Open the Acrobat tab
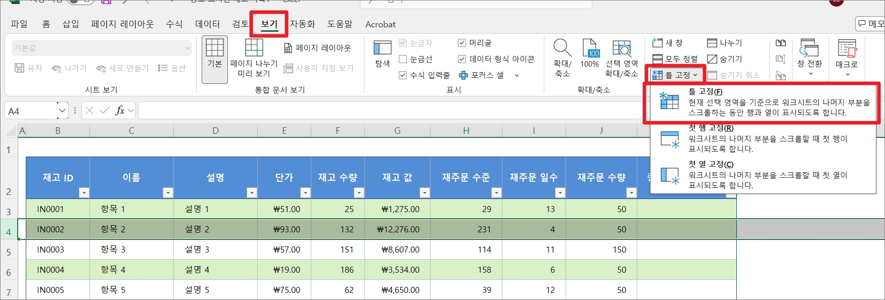The height and width of the screenshot is (300, 885). [380, 24]
